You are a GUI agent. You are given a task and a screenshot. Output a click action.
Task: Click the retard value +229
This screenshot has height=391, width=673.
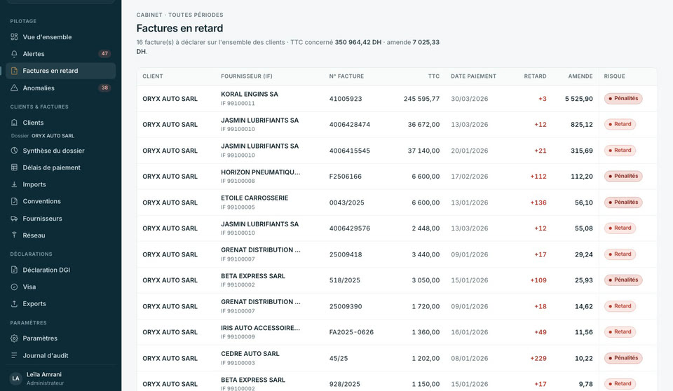[x=538, y=358]
